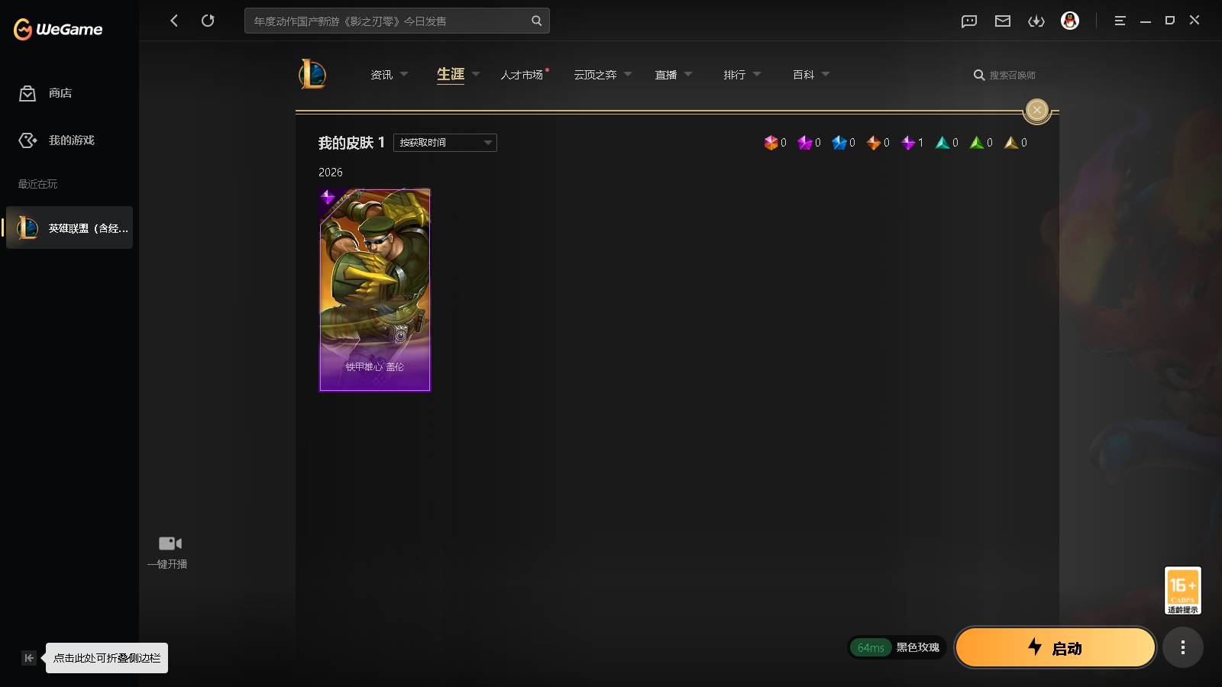Screen dimensions: 1222x687
Task: Click the 搜索召唤师 search field
Action: coord(1005,75)
